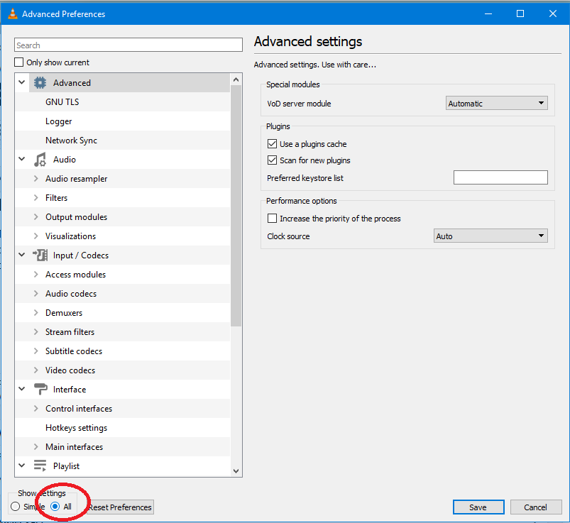The height and width of the screenshot is (523, 570).
Task: Click the Save button
Action: tap(478, 507)
